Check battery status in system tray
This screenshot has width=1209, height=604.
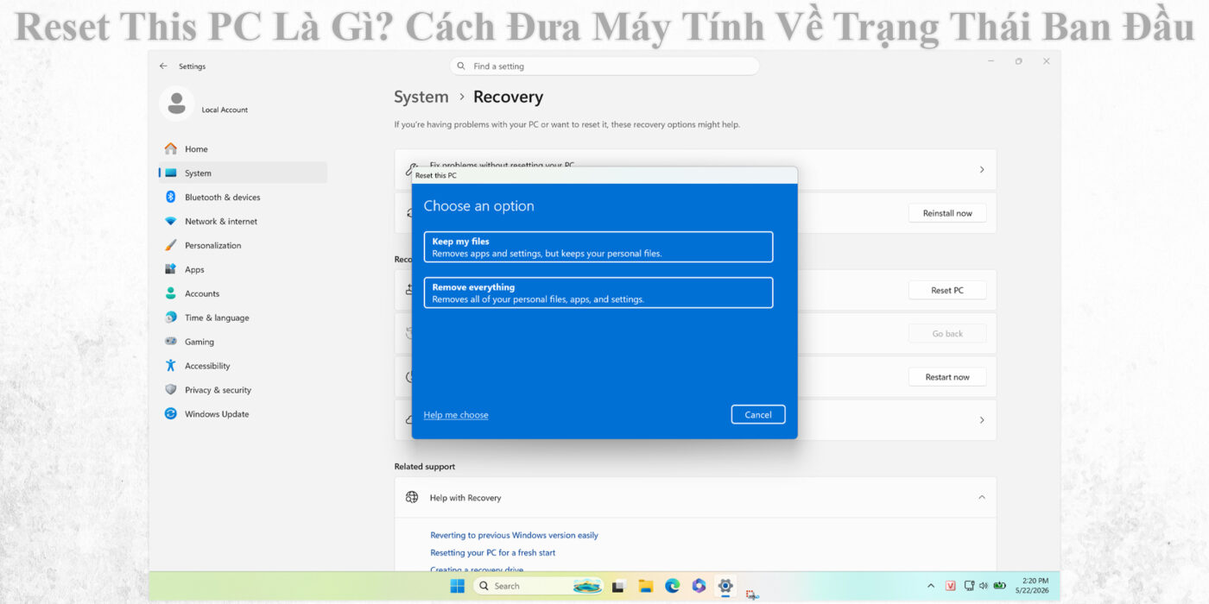point(1000,586)
